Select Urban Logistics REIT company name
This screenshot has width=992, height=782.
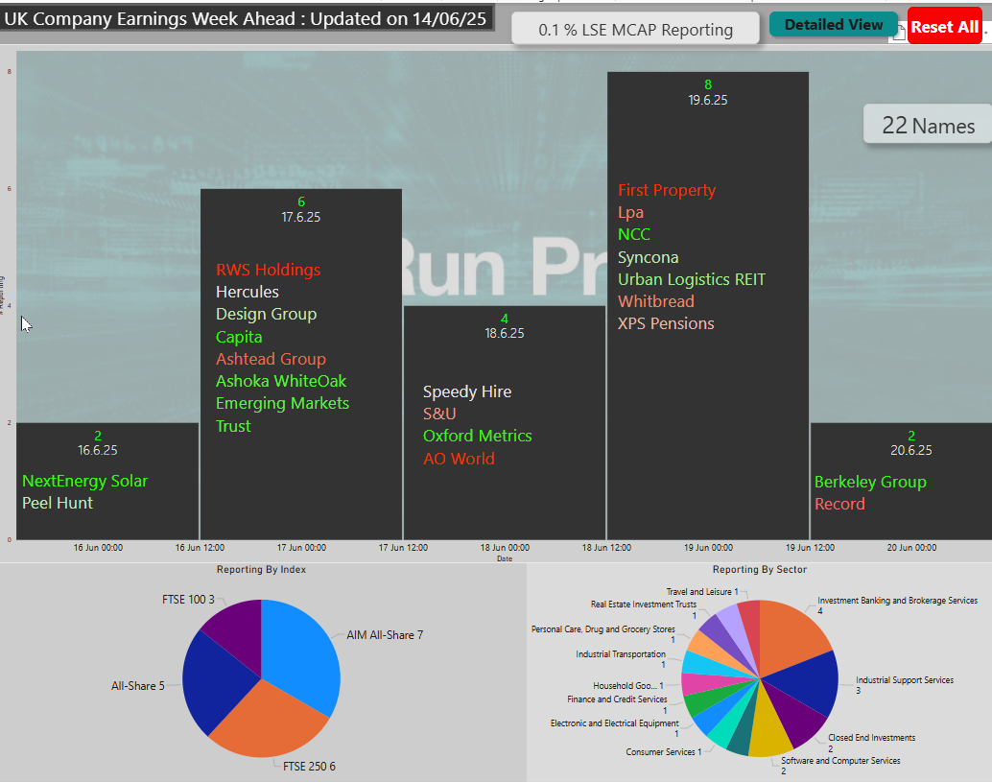pyautogui.click(x=692, y=279)
